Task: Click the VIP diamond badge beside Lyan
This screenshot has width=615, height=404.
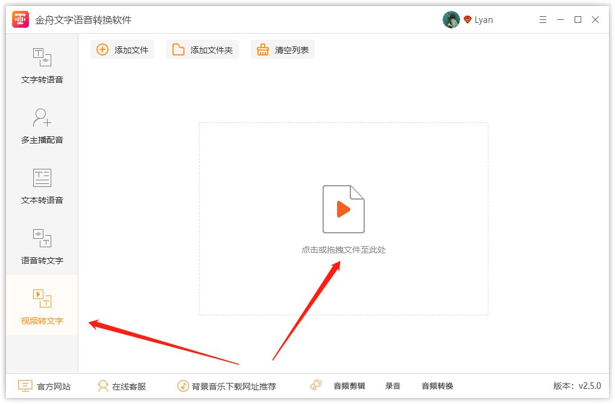Action: click(467, 19)
